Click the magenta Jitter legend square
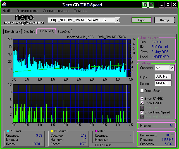The image size is (179, 149). [96, 131]
